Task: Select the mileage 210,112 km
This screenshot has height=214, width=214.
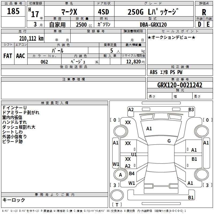Action: (x=31, y=39)
